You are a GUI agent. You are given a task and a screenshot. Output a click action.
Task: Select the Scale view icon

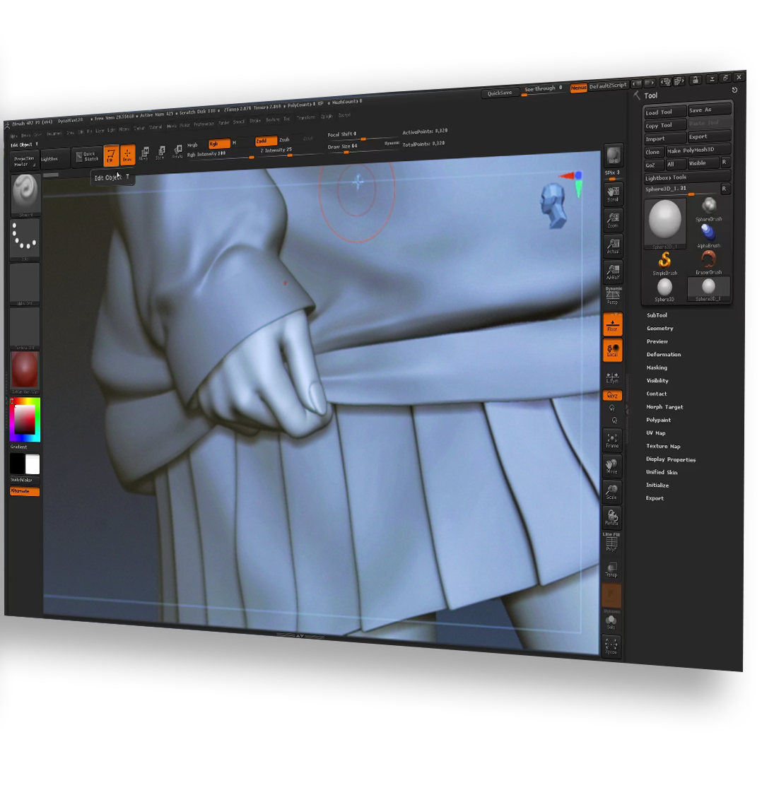(x=611, y=491)
